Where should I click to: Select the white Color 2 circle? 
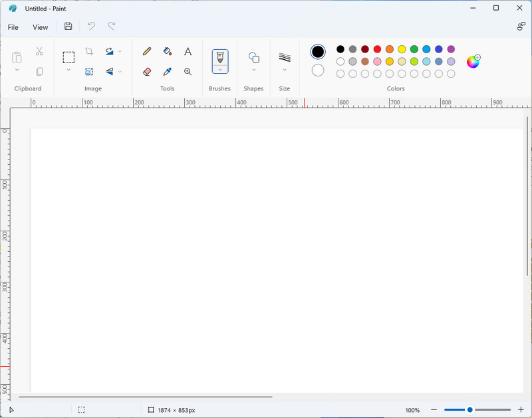[x=318, y=70]
